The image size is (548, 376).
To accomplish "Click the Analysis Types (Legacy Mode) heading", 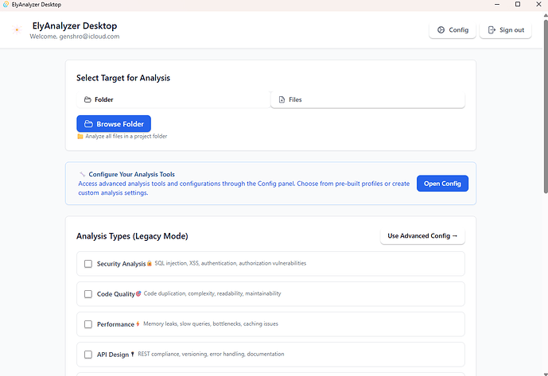I will 132,236.
